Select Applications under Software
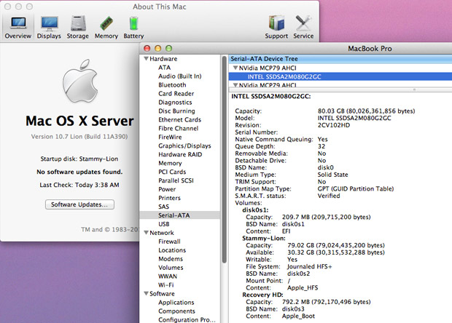Screen dimensions: 452x323 click(x=176, y=303)
